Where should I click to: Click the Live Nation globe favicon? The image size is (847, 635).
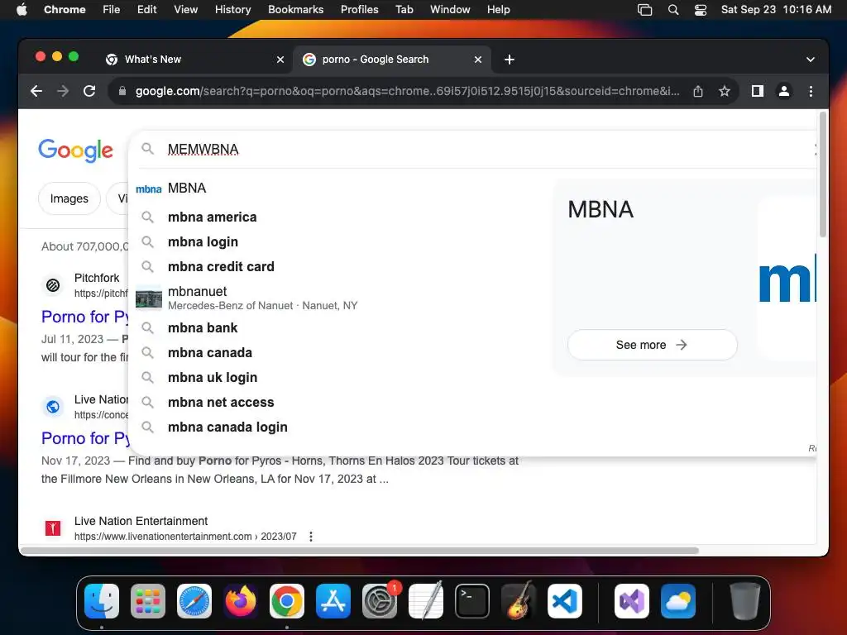tap(53, 407)
